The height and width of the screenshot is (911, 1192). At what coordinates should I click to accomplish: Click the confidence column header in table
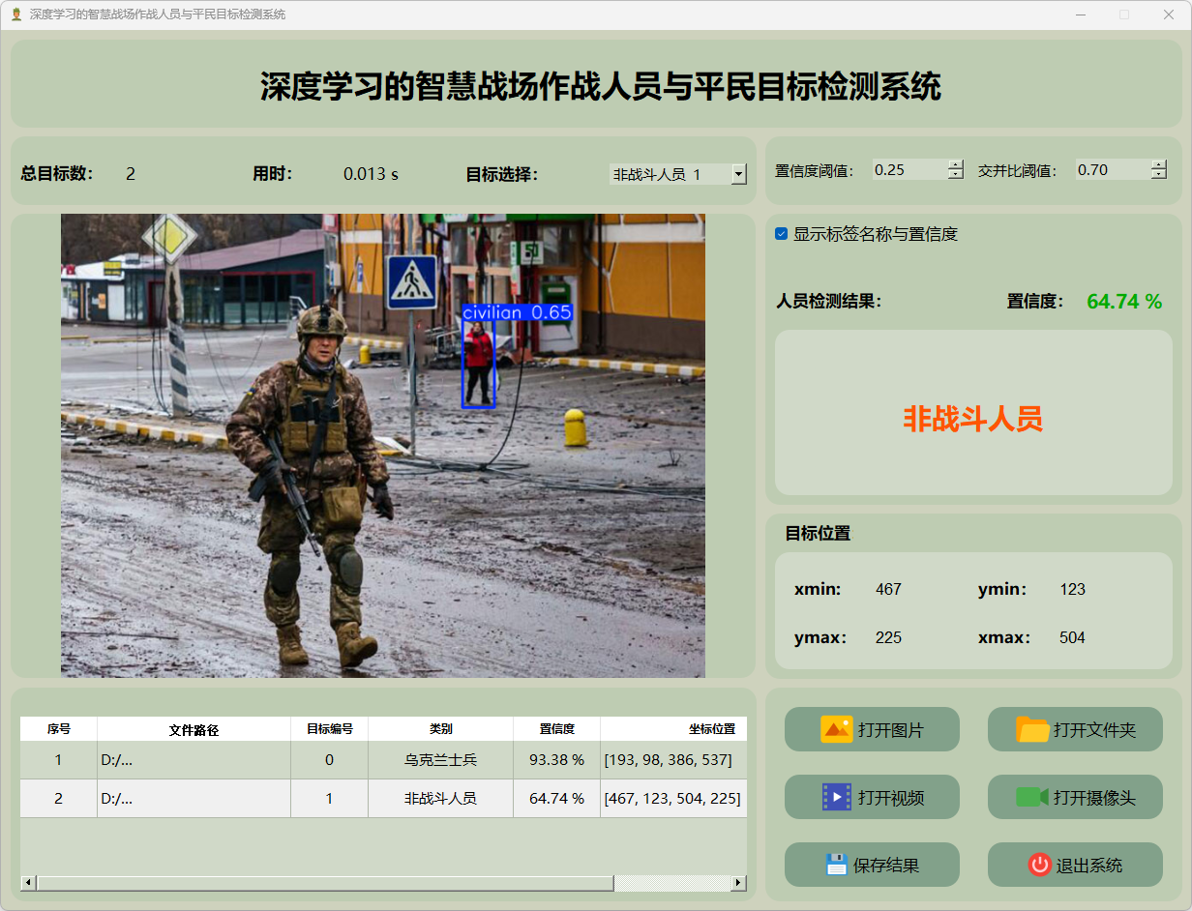(x=556, y=729)
